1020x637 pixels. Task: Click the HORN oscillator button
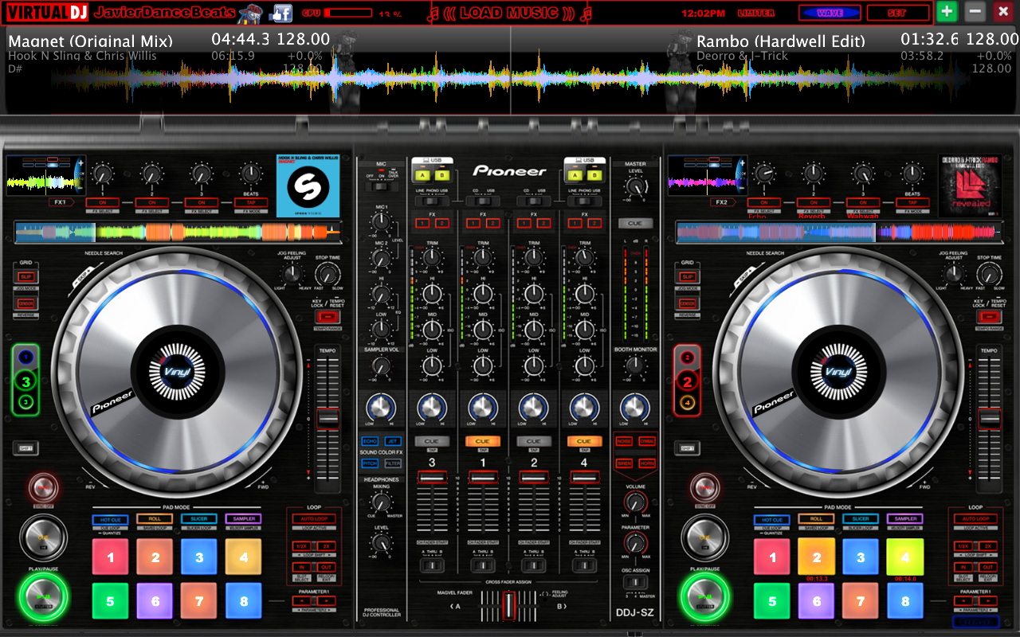point(647,462)
